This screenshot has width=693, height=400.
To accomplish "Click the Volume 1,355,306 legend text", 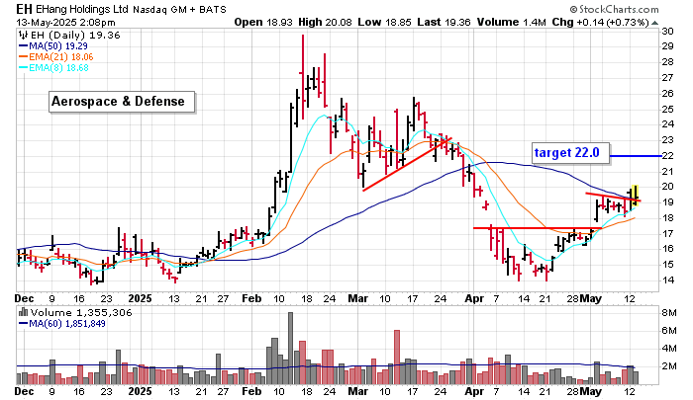I will pyautogui.click(x=81, y=313).
